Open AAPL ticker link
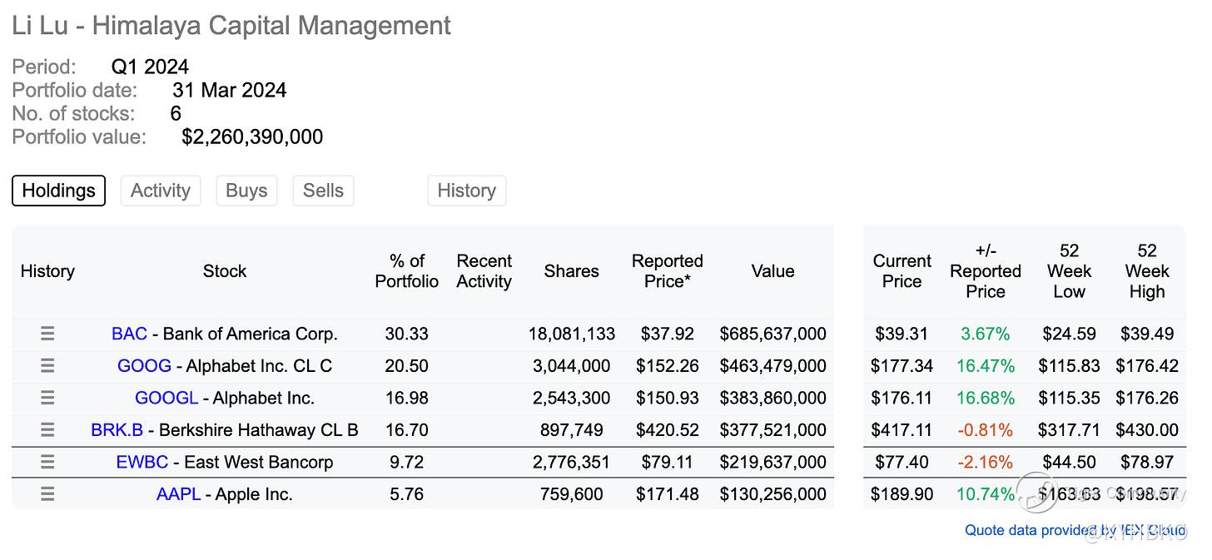Image resolution: width=1212 pixels, height=560 pixels. (178, 494)
